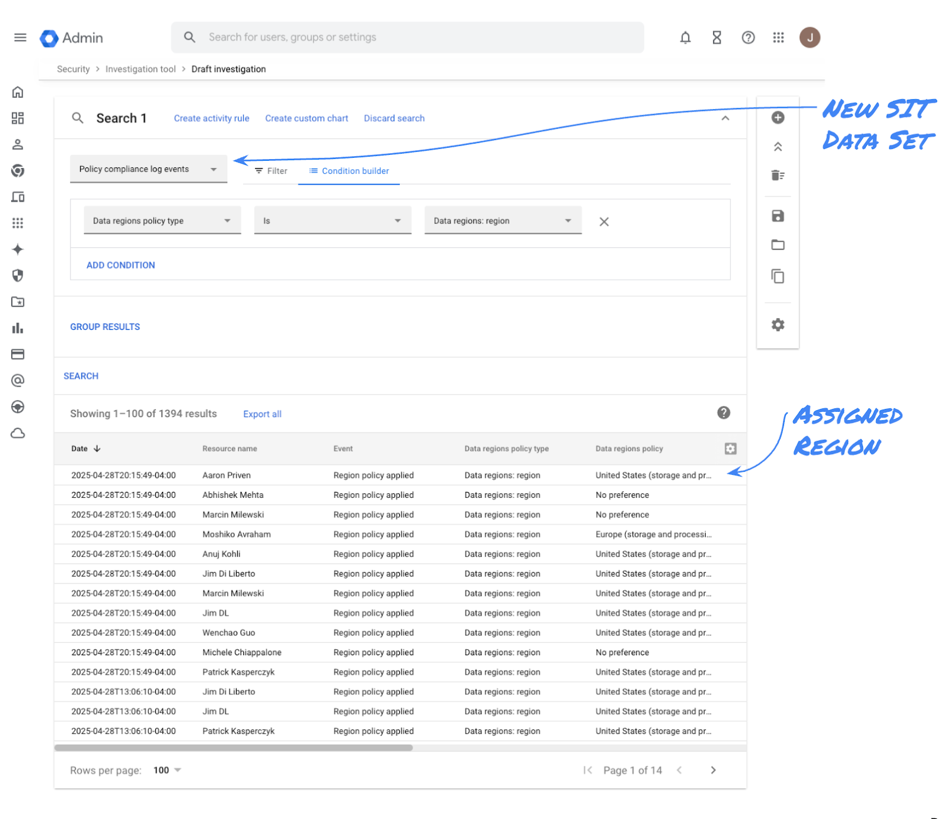The width and height of the screenshot is (949, 819).
Task: Open Data regions: region value dropdown
Action: tap(503, 221)
